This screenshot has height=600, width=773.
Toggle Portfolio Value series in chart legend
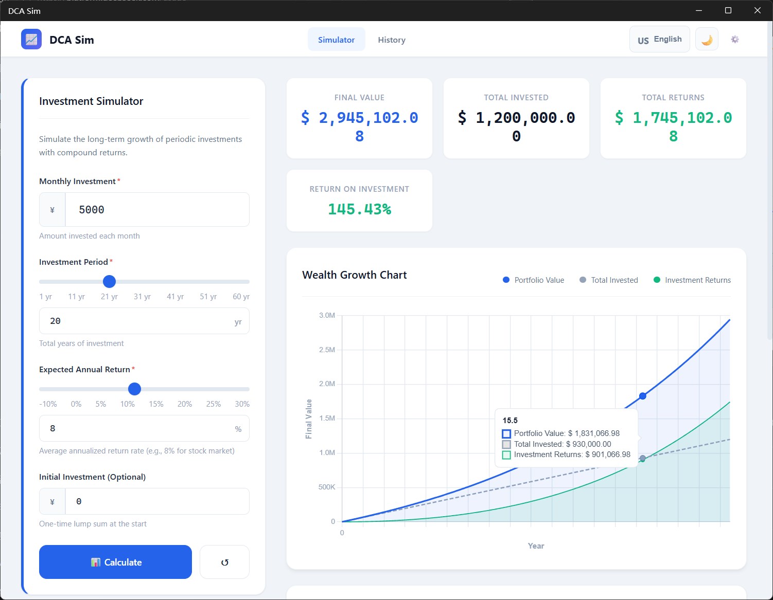(533, 280)
